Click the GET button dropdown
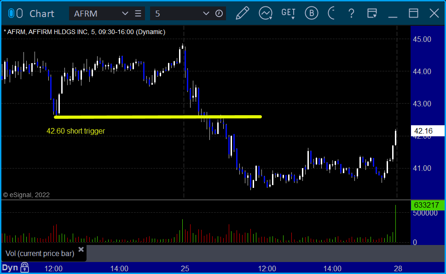Screen dimensions: 446x274 pyautogui.click(x=288, y=13)
